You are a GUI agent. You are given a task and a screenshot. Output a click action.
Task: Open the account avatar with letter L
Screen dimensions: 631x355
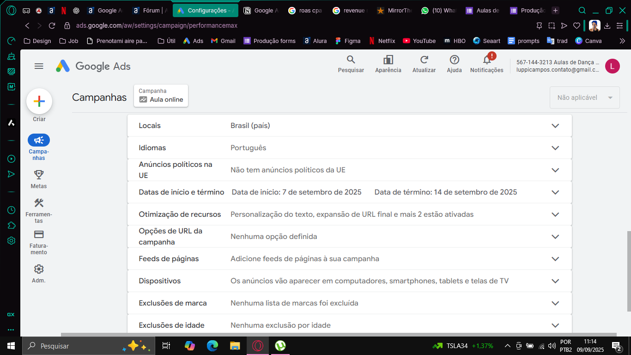(613, 66)
